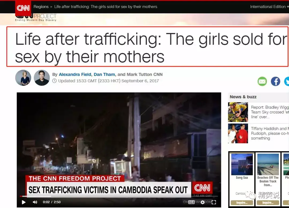The width and height of the screenshot is (289, 208).
Task: Enter fullscreen video mode
Action: 214,202
